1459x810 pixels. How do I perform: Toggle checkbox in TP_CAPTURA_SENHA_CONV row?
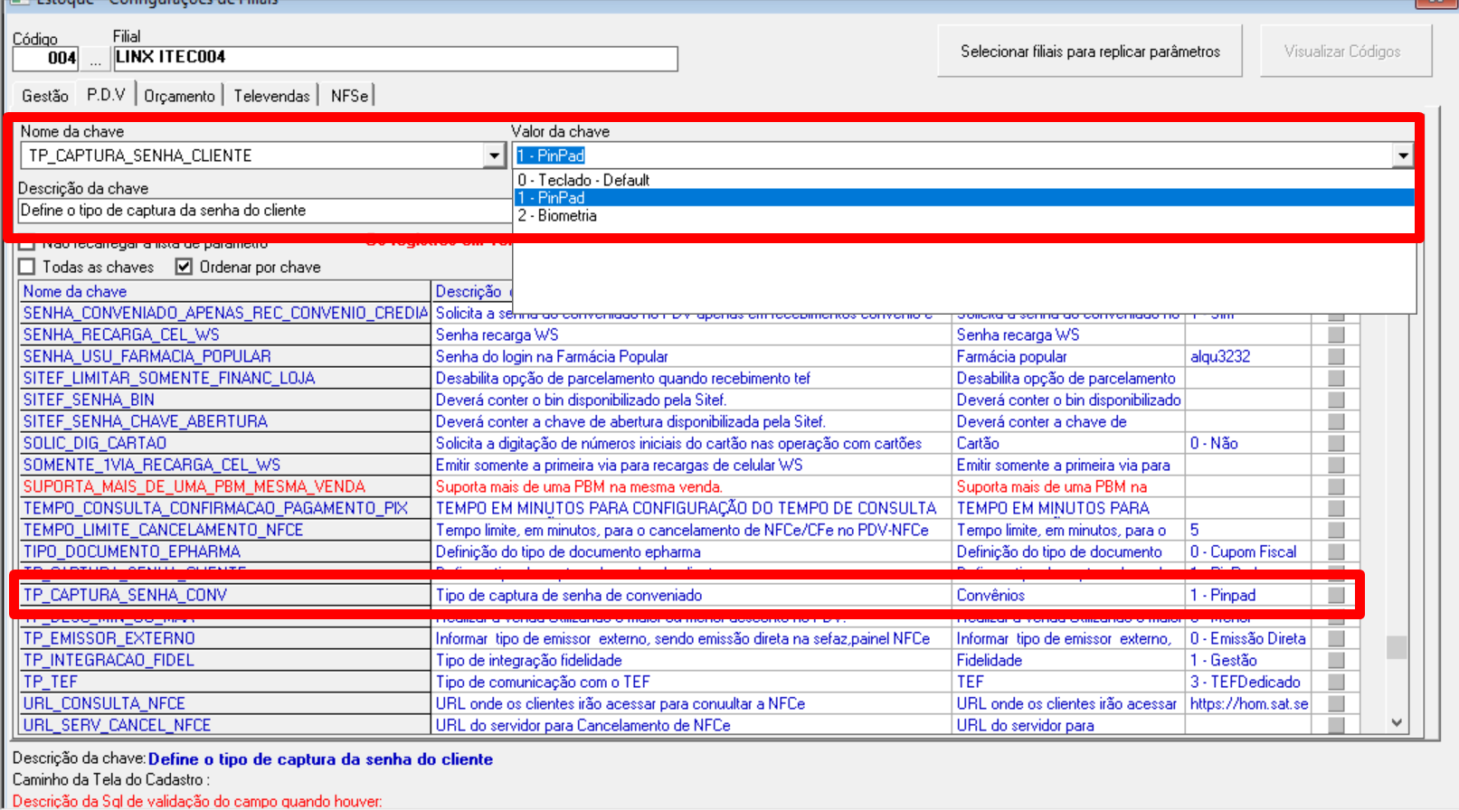coord(1336,595)
